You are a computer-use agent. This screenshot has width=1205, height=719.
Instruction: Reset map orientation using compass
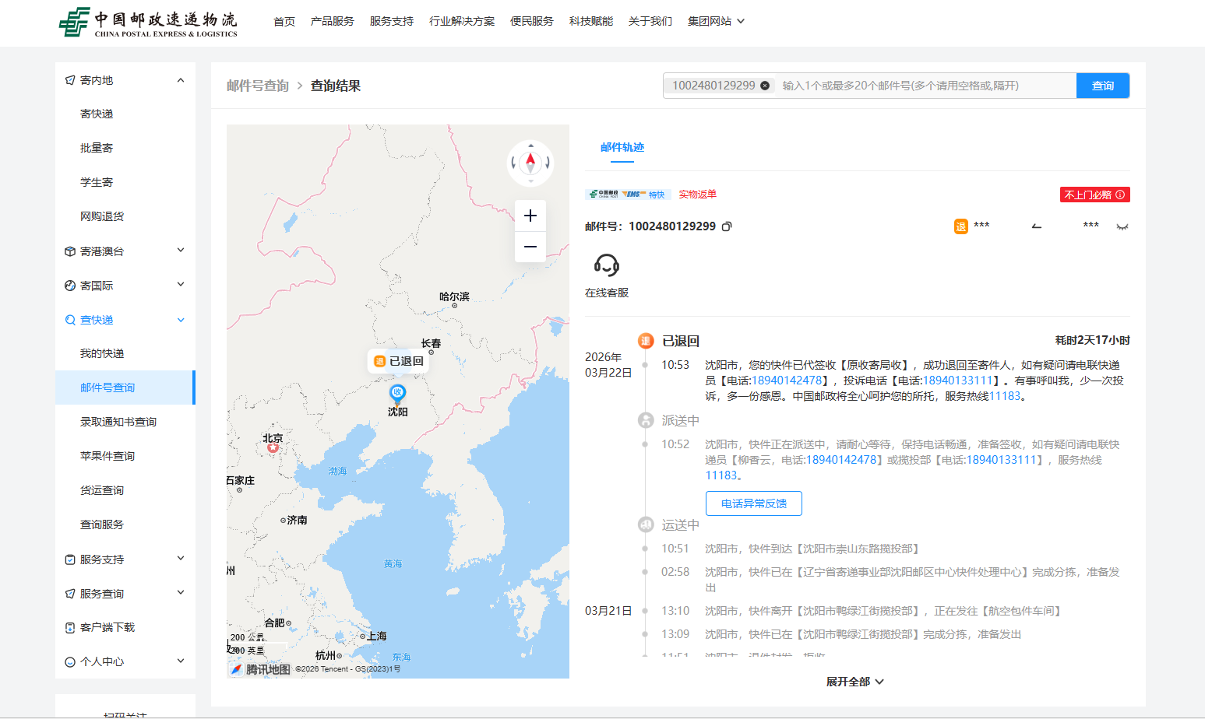pos(530,163)
